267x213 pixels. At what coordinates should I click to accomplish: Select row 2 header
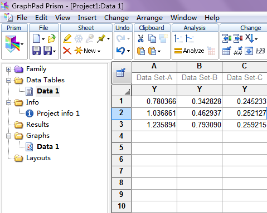pyautogui.click(x=122, y=113)
